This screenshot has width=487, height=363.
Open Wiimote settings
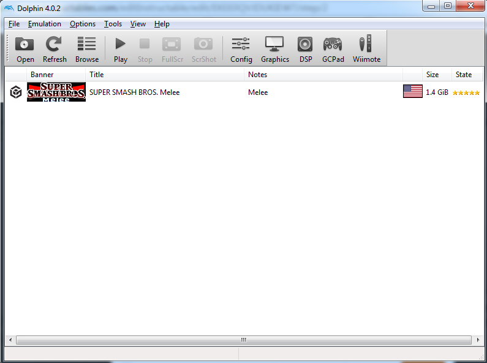pos(366,49)
